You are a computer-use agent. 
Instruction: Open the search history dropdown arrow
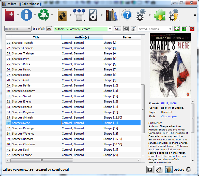110,29
